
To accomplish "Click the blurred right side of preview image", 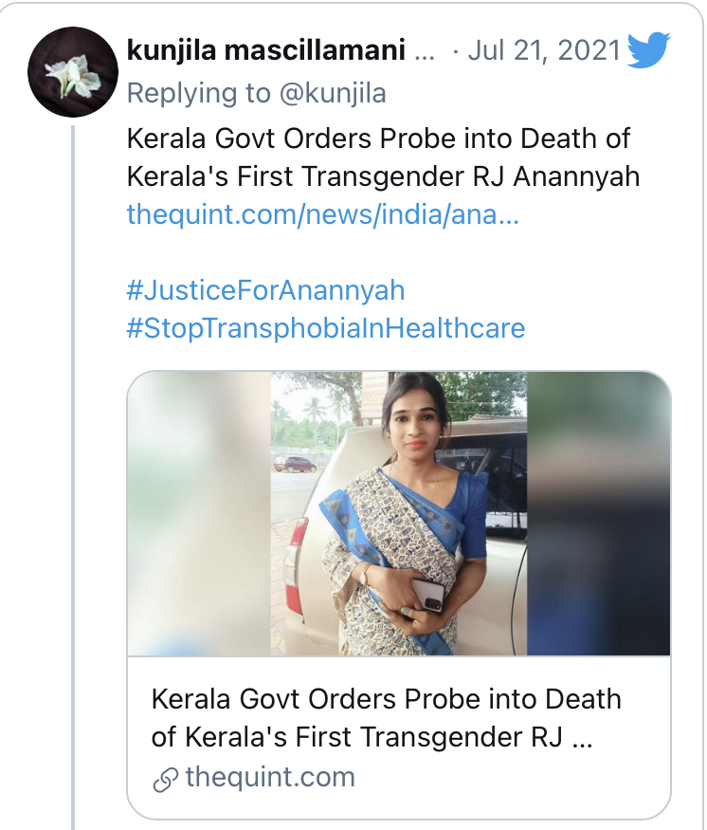I will [599, 513].
